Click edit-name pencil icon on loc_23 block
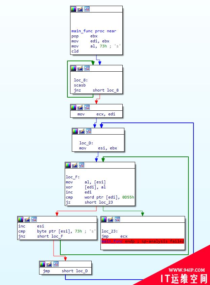Screen dimensions: 210x285 coord(111,219)
